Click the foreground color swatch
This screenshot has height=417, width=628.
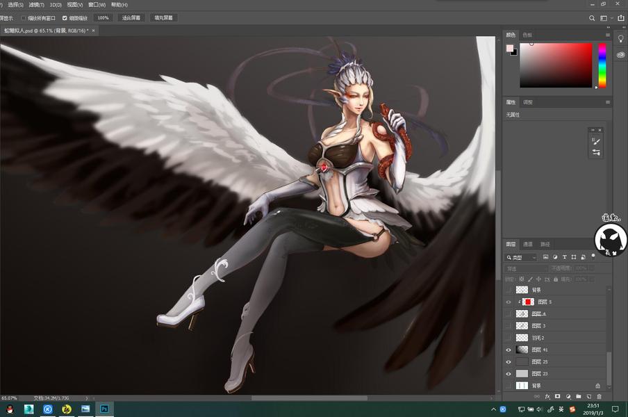click(x=509, y=48)
